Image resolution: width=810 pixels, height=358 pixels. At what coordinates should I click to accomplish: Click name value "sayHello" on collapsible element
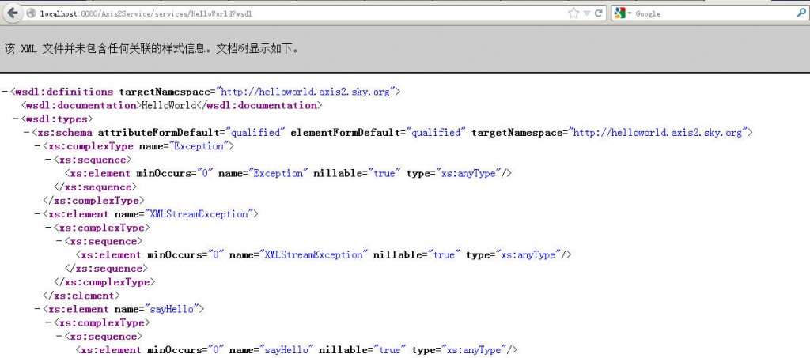[172, 310]
